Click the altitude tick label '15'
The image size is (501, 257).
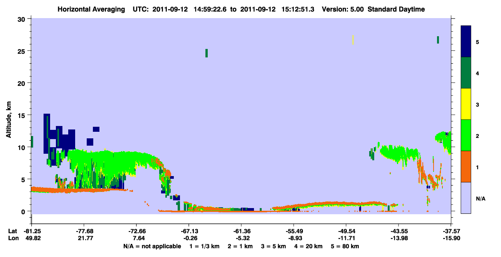pos(22,115)
